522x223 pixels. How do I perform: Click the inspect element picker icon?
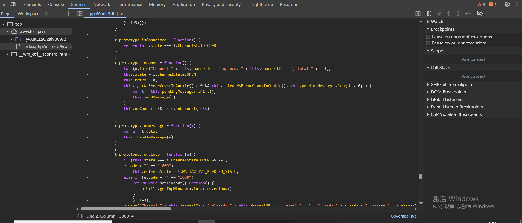tap(3, 4)
